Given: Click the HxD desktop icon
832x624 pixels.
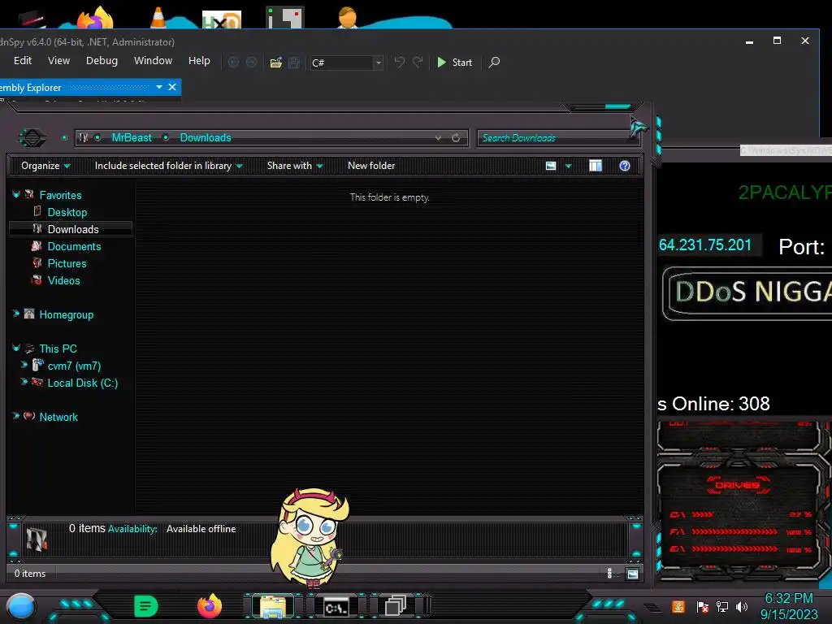Looking at the screenshot, I should 222,19.
